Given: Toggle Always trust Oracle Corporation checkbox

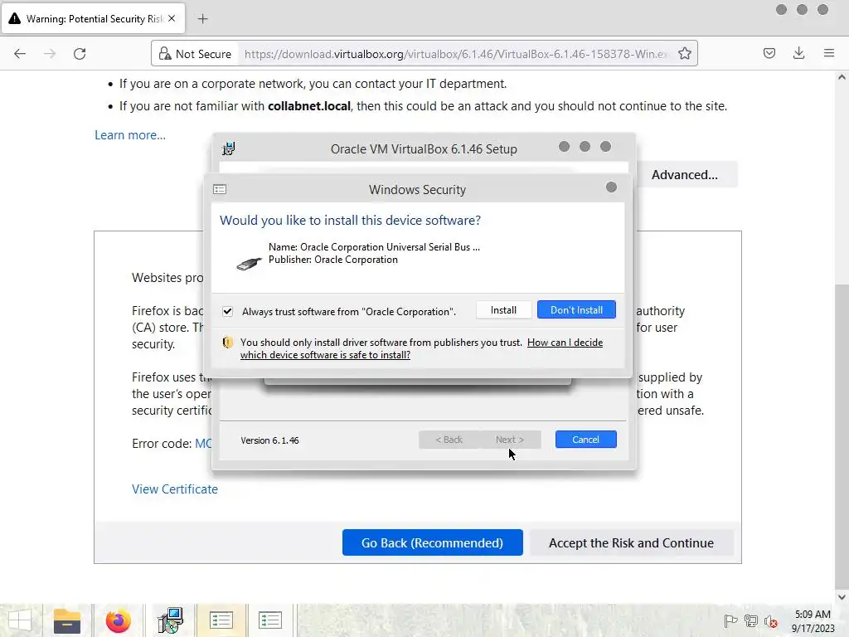Looking at the screenshot, I should [x=227, y=312].
